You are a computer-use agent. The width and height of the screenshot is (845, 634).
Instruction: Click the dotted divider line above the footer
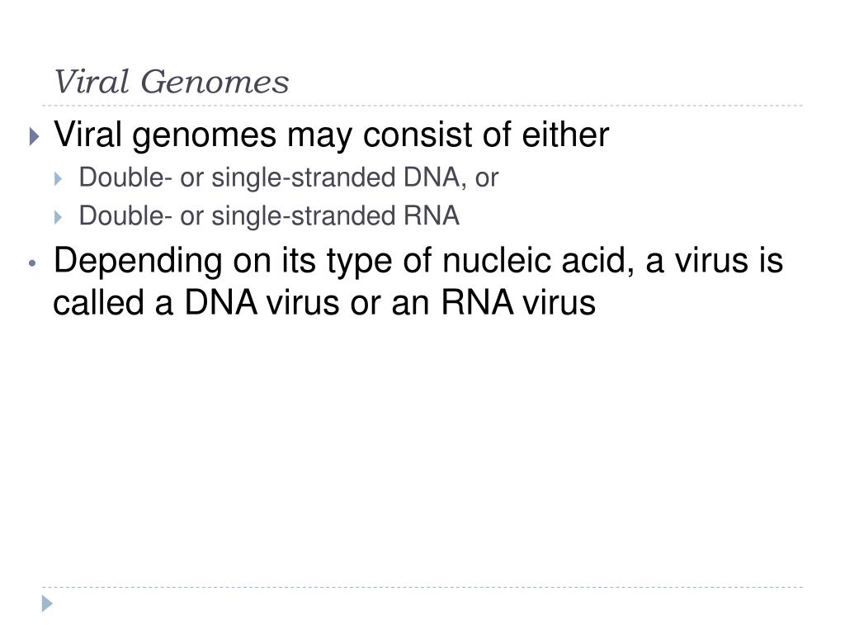(x=422, y=587)
